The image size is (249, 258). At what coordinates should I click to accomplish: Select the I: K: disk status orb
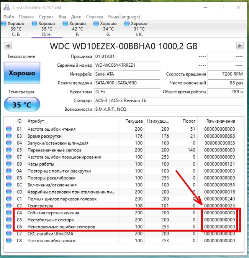tap(127, 23)
